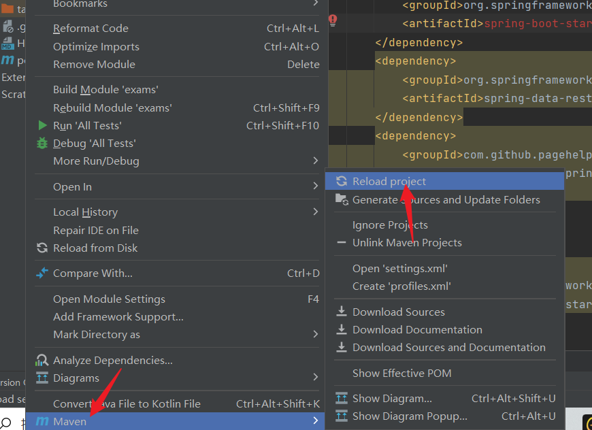
Task: Expand the Maven submenu arrow
Action: click(x=315, y=421)
